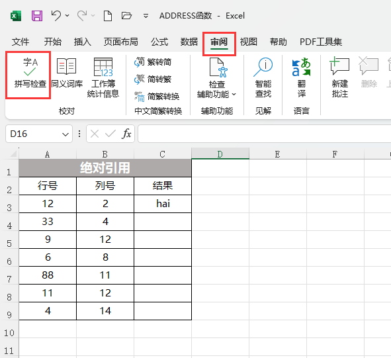Create a new blank file from the toolbar

pos(107,16)
